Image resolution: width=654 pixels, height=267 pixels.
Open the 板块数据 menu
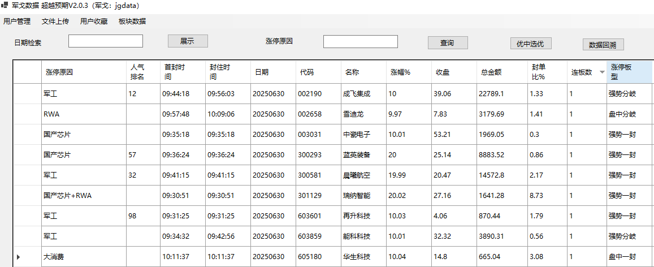tap(132, 21)
